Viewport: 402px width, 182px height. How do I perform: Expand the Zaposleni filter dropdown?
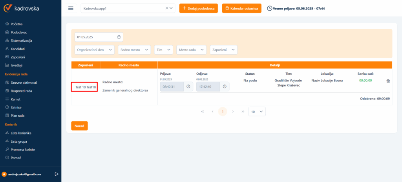pos(224,50)
